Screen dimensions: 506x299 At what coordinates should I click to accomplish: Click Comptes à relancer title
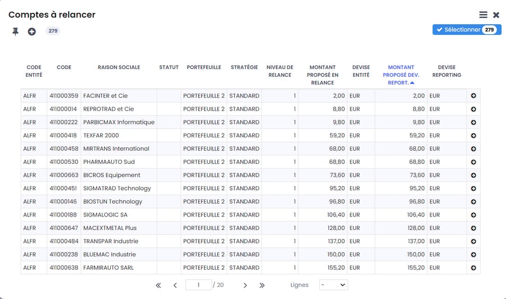click(52, 15)
